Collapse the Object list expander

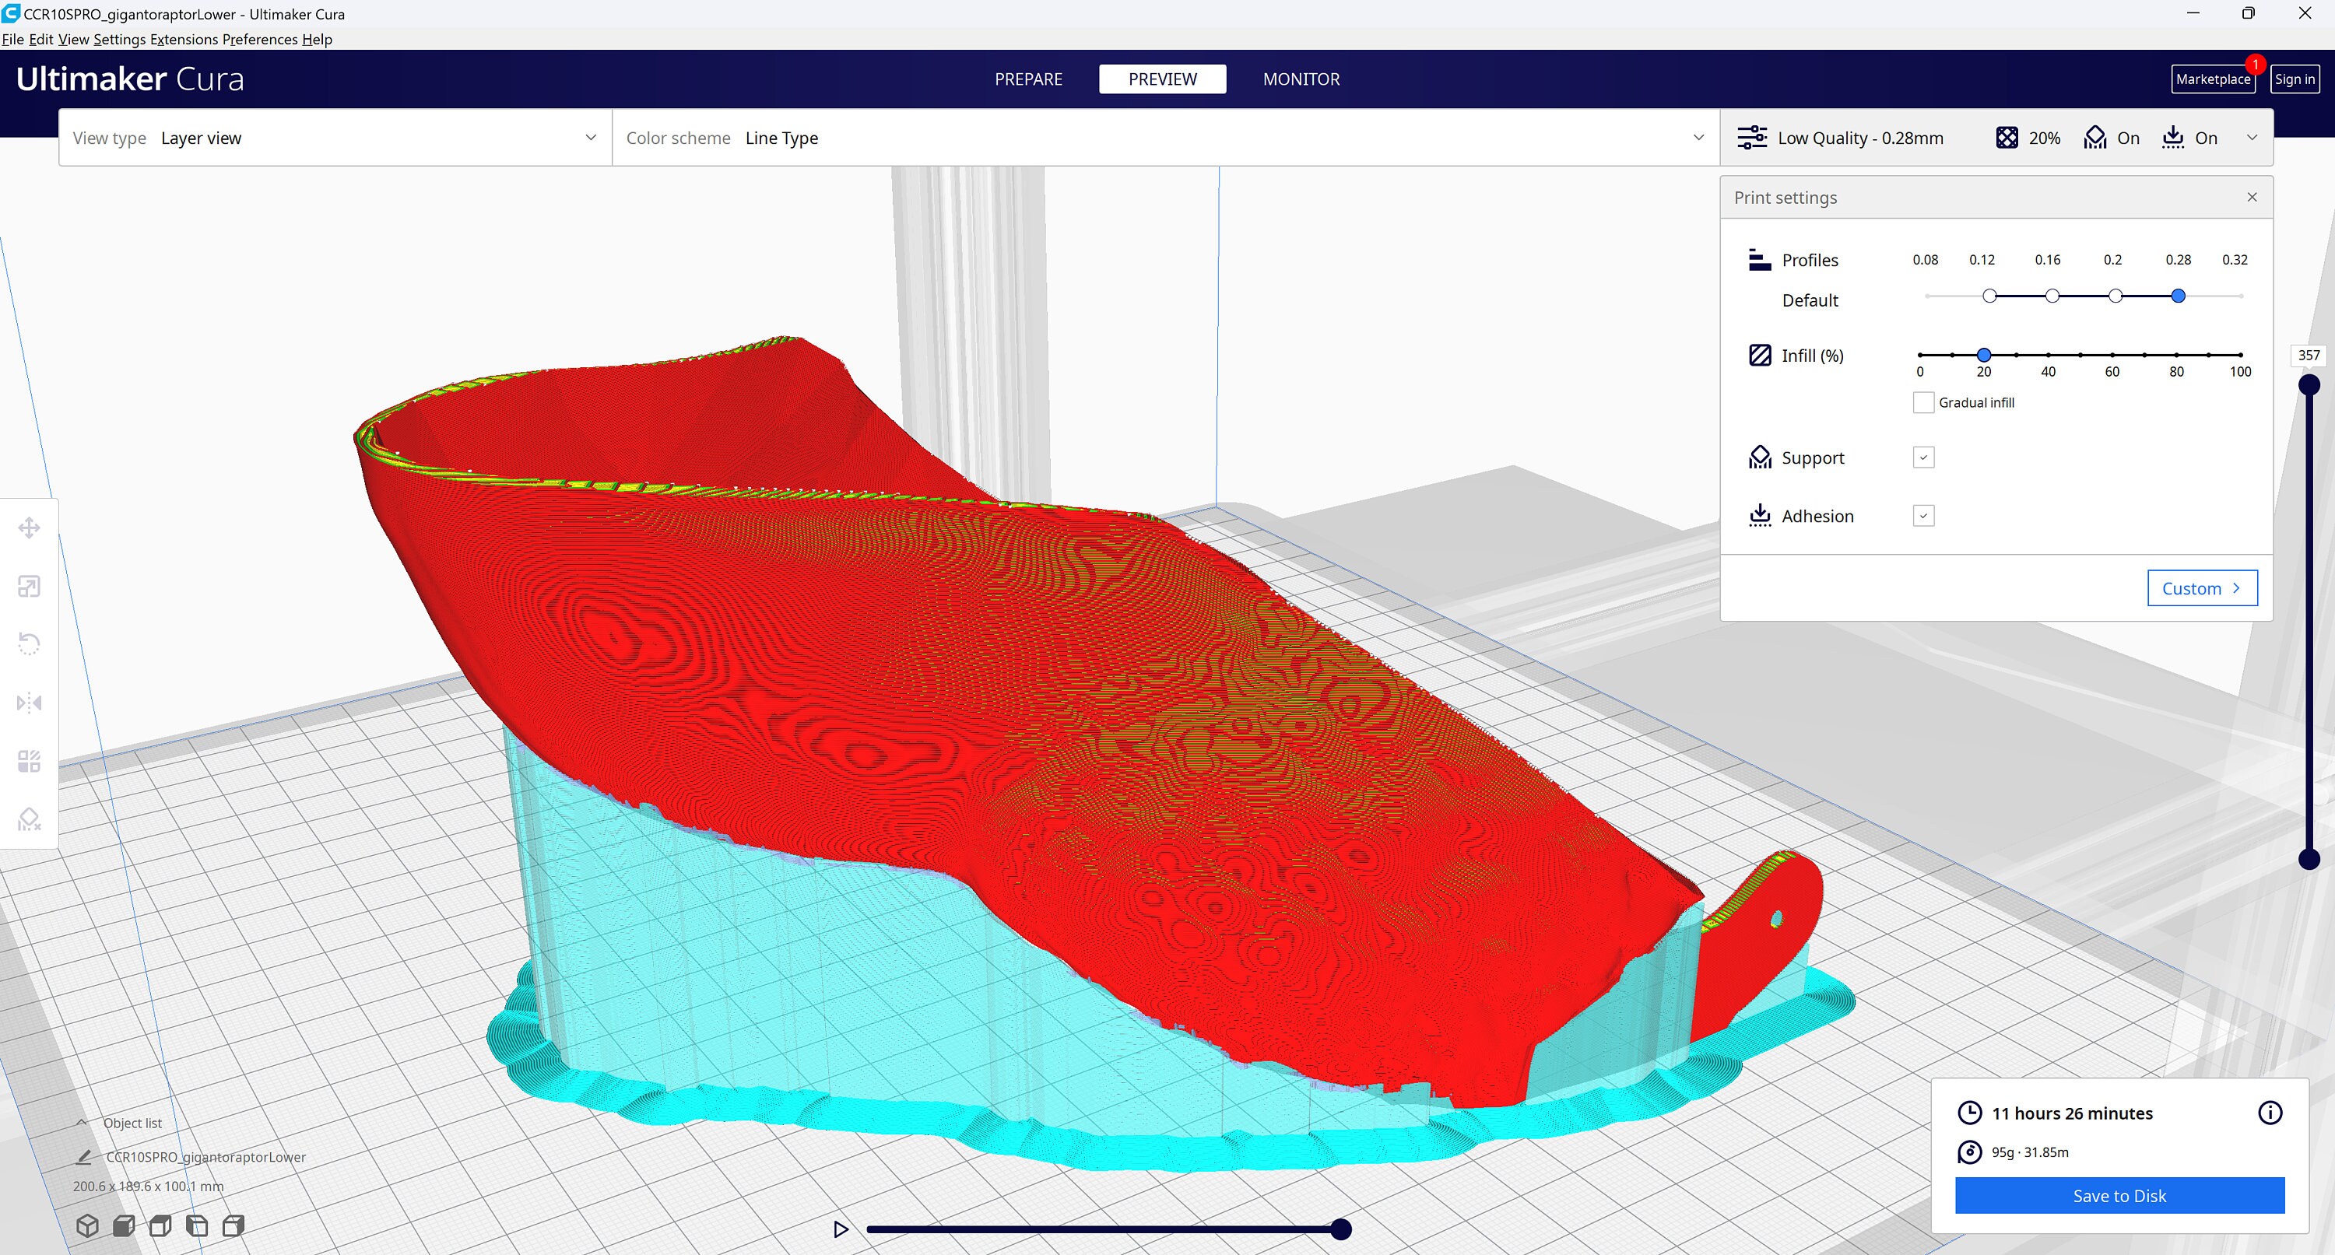82,1123
